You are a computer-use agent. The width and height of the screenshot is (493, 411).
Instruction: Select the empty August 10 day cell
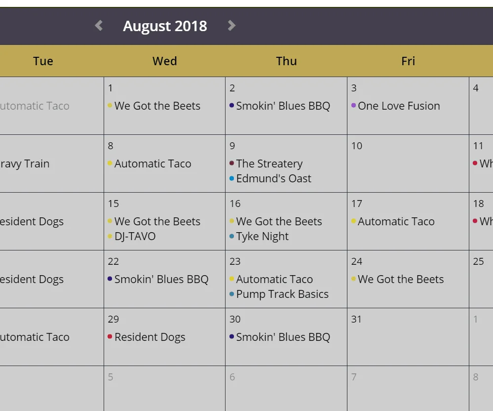click(x=408, y=164)
